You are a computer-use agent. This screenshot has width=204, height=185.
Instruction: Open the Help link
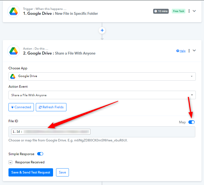(182, 51)
